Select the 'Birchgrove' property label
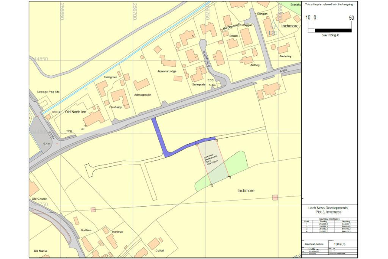The width and height of the screenshot is (388, 259). [x=110, y=77]
